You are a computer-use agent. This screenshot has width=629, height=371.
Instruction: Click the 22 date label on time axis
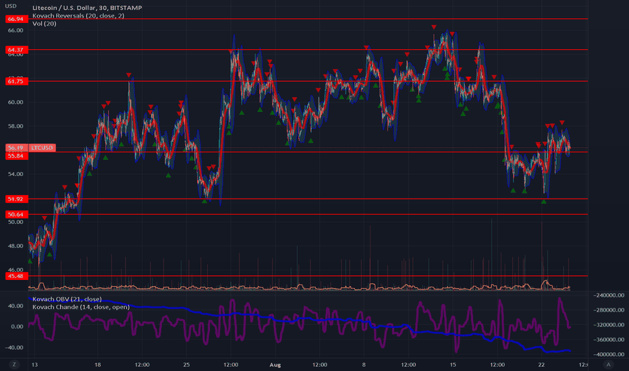coord(541,364)
